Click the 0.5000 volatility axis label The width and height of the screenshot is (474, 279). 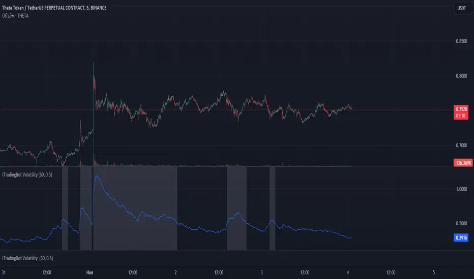(461, 224)
